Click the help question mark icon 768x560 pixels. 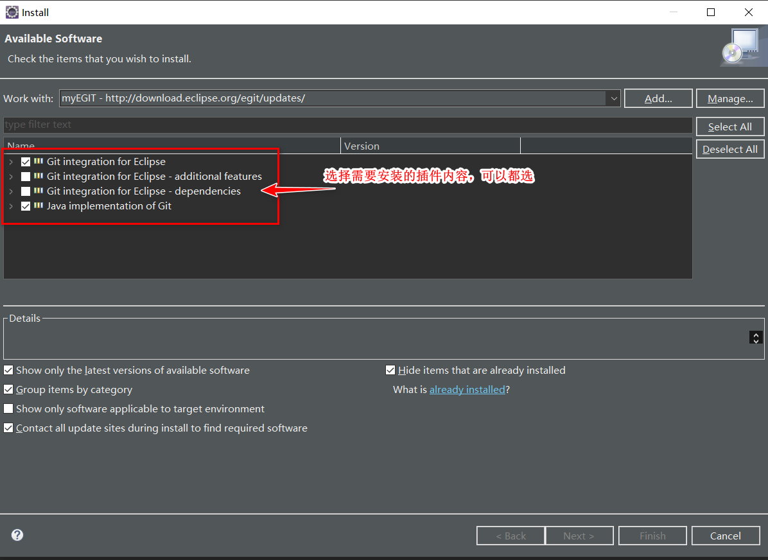pos(17,534)
